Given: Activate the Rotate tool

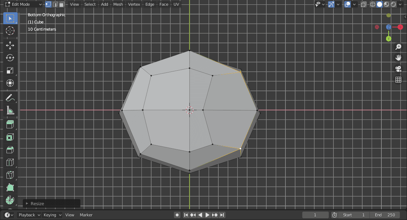Looking at the screenshot, I should pos(10,58).
